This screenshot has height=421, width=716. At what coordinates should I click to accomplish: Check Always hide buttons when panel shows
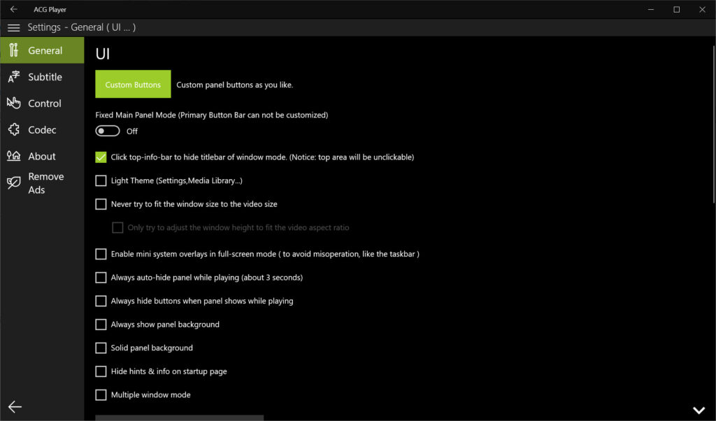pos(101,301)
